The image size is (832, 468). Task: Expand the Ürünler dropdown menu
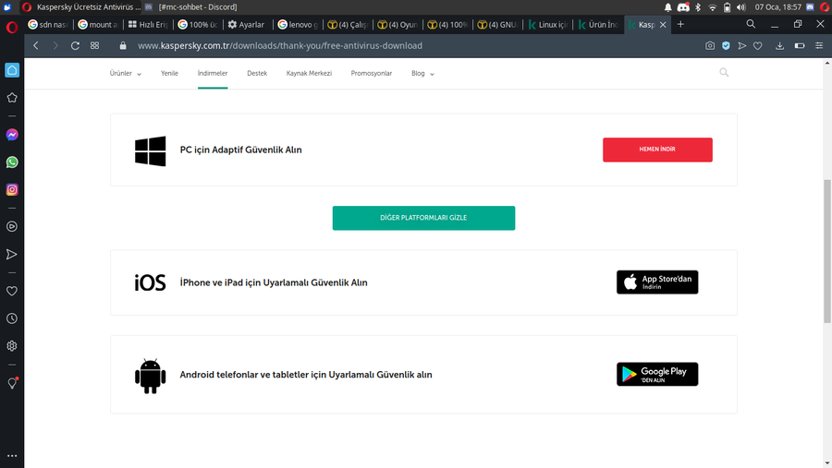point(126,73)
